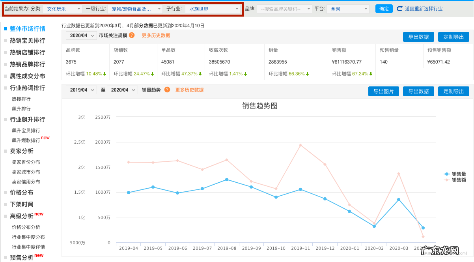Click the square icon beside 高级分析
This screenshot has height=262, width=474.
pos(6,216)
